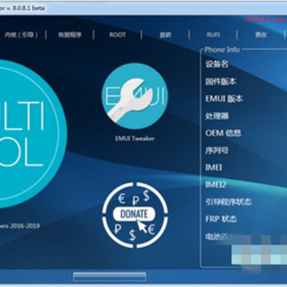Image resolution: width=287 pixels, height=287 pixels.
Task: Select the 固件版本 row
Action: pos(221,81)
